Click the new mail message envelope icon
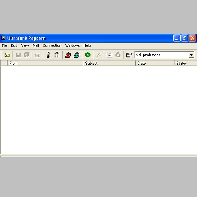This screenshot has height=197, width=197. pos(7,55)
